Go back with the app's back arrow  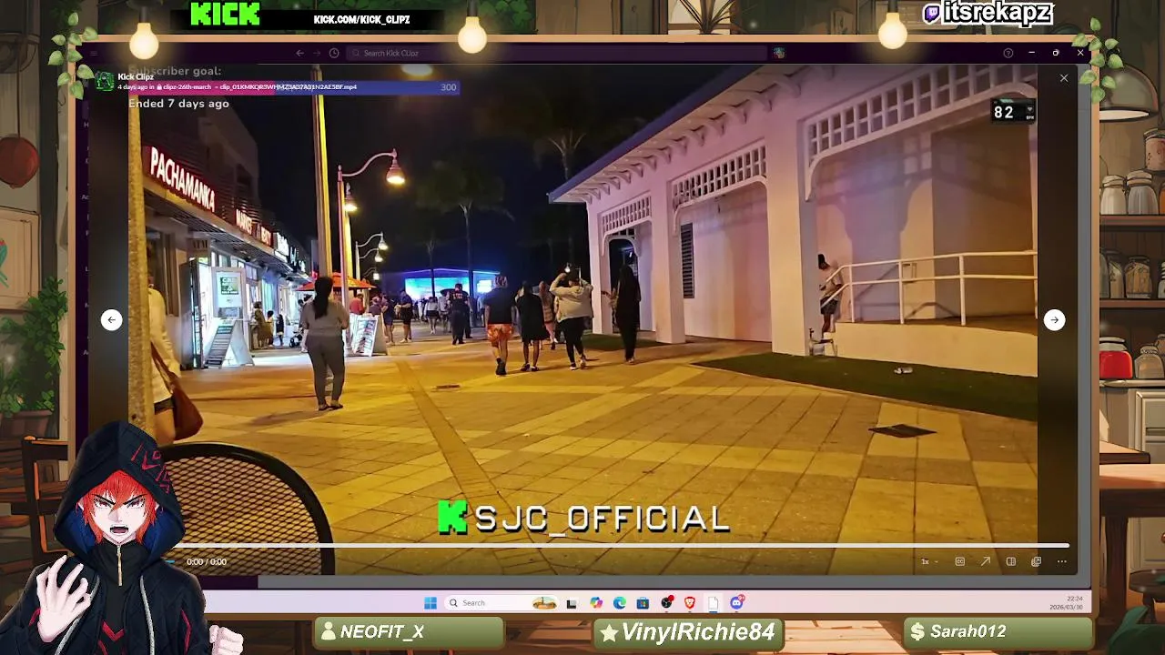coord(300,53)
